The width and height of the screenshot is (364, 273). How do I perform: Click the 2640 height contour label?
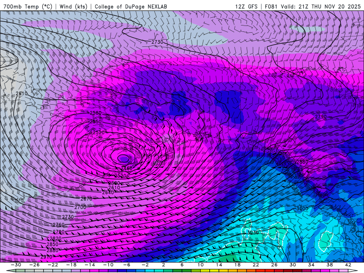108,192
